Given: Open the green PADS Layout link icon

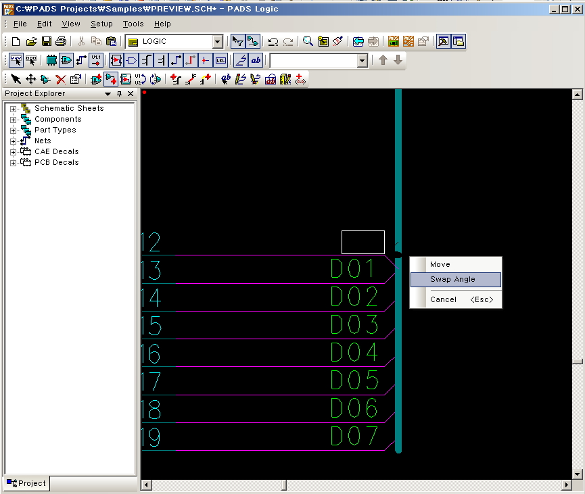Looking at the screenshot, I should [x=393, y=41].
